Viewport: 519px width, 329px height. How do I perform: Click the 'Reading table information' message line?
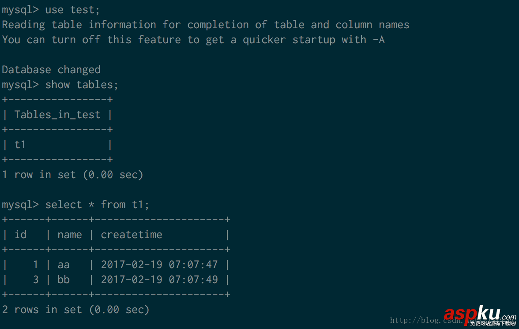(206, 25)
